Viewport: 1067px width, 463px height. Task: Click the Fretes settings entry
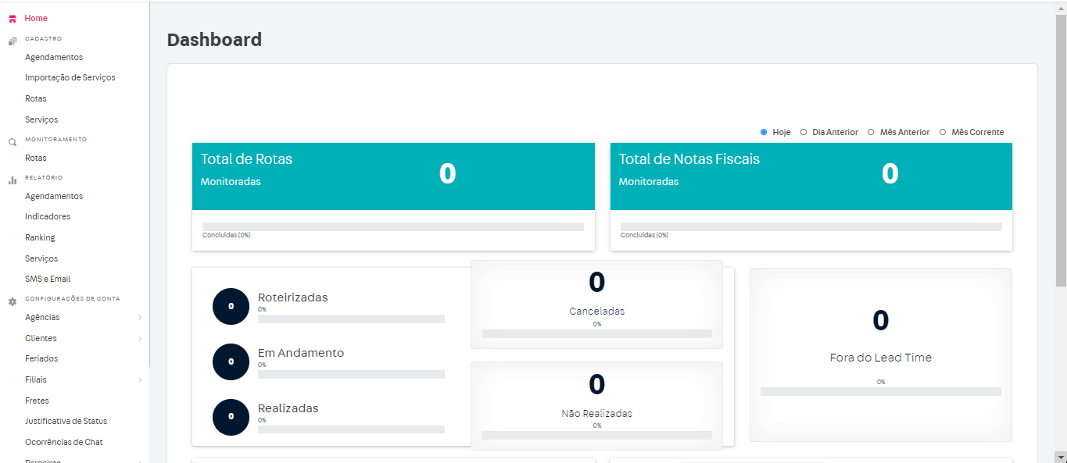coord(37,400)
